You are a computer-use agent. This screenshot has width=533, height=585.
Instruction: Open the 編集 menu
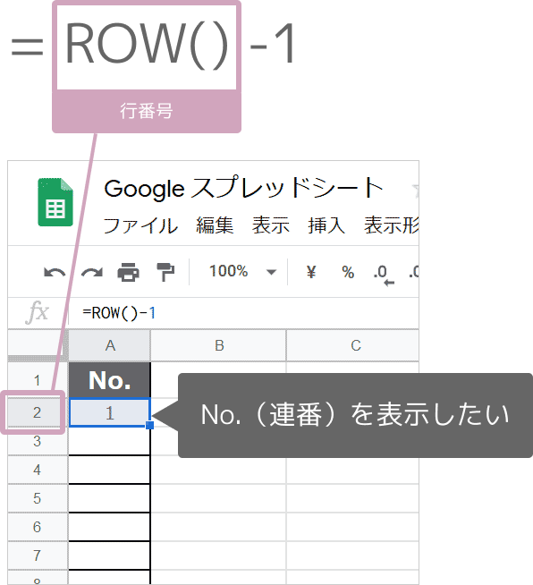pos(215,225)
